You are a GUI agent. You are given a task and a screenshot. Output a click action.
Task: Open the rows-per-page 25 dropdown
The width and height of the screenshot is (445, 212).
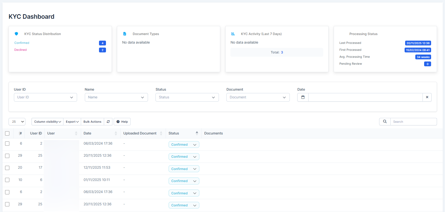coord(17,122)
